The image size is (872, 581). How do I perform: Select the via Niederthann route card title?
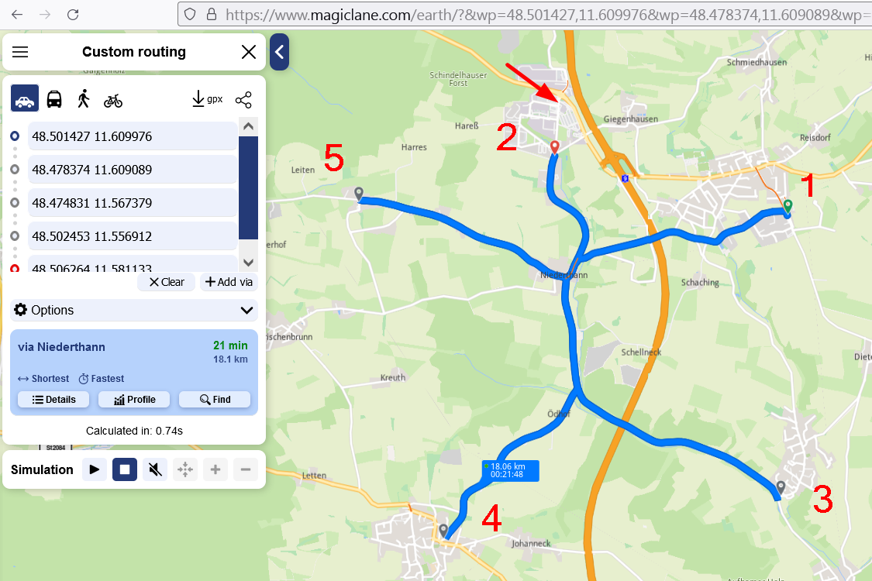(61, 347)
